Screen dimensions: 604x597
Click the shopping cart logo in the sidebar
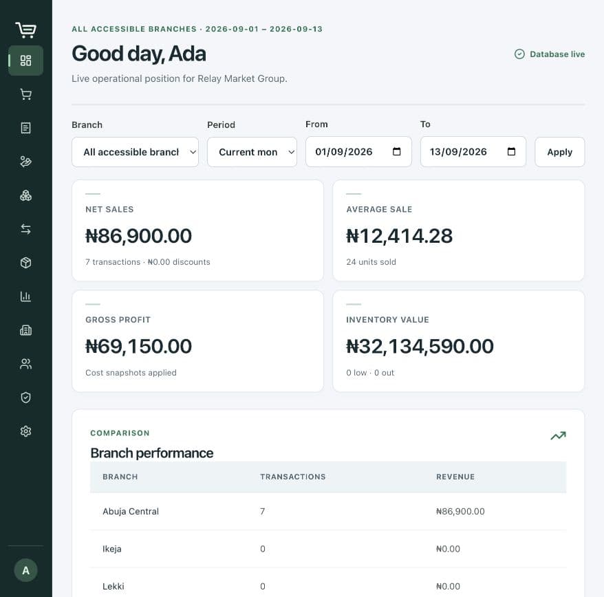pos(26,30)
